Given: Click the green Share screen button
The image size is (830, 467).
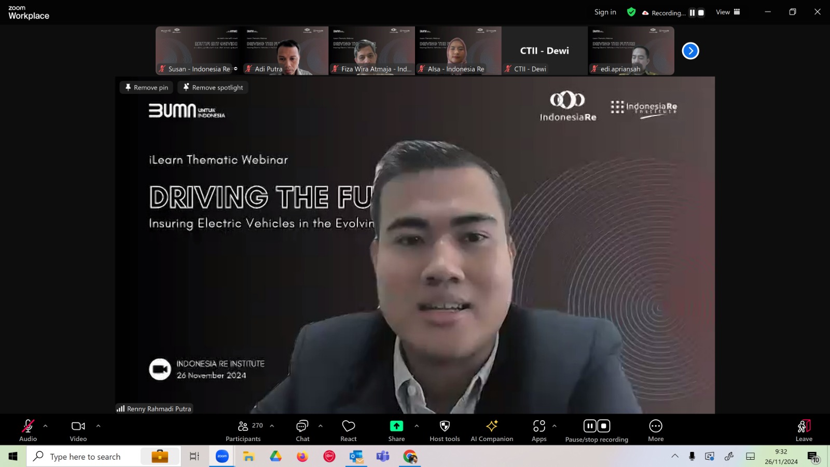Looking at the screenshot, I should tap(396, 431).
